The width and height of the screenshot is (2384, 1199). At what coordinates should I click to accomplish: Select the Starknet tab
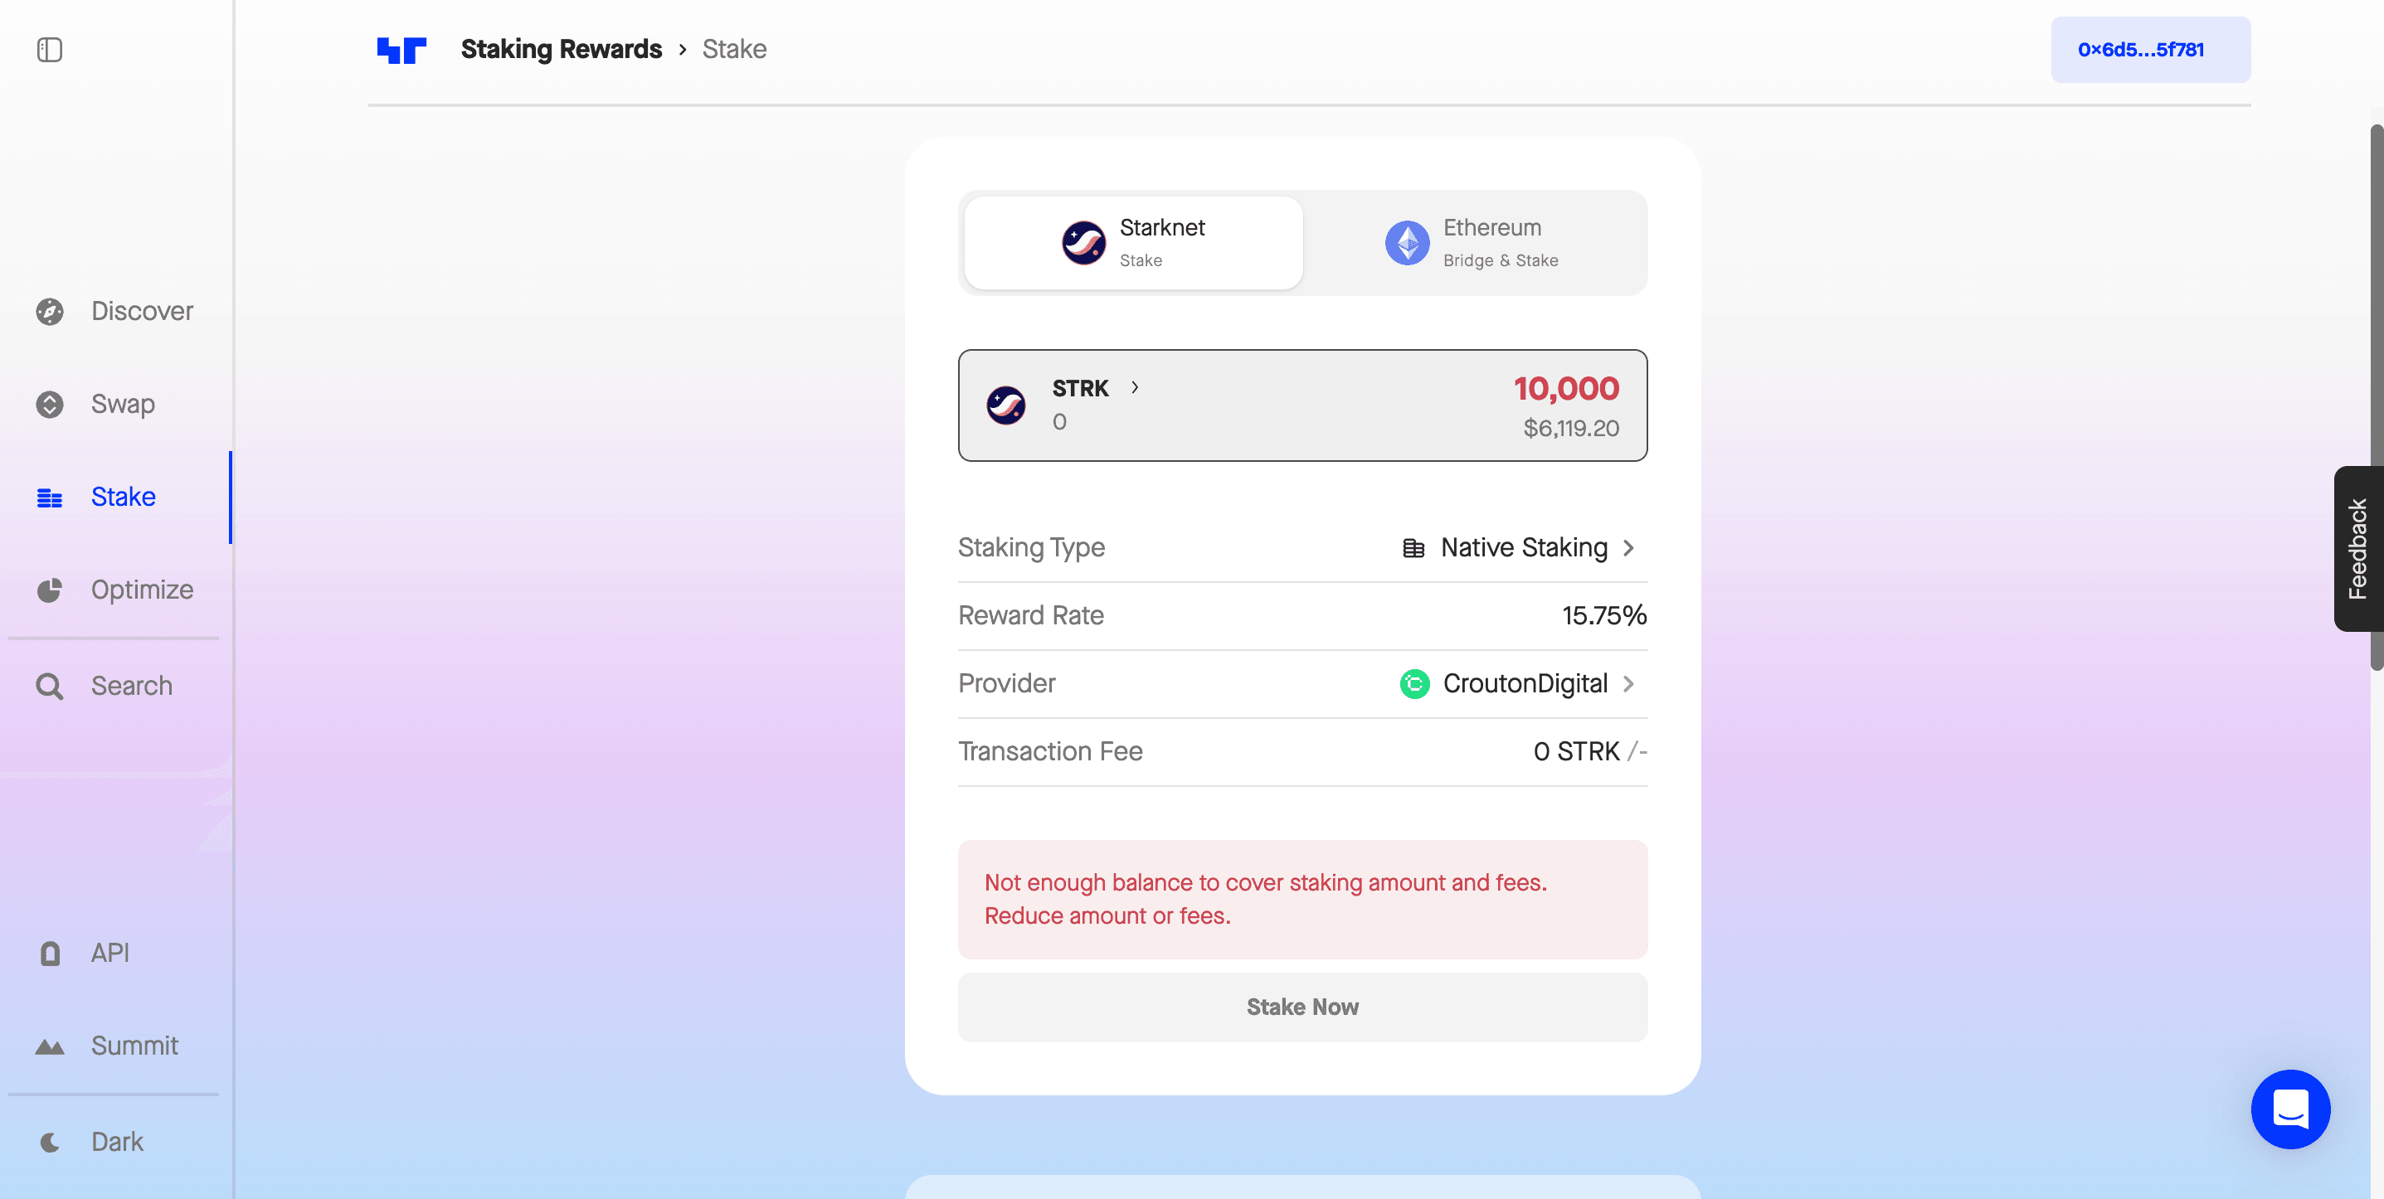1131,241
